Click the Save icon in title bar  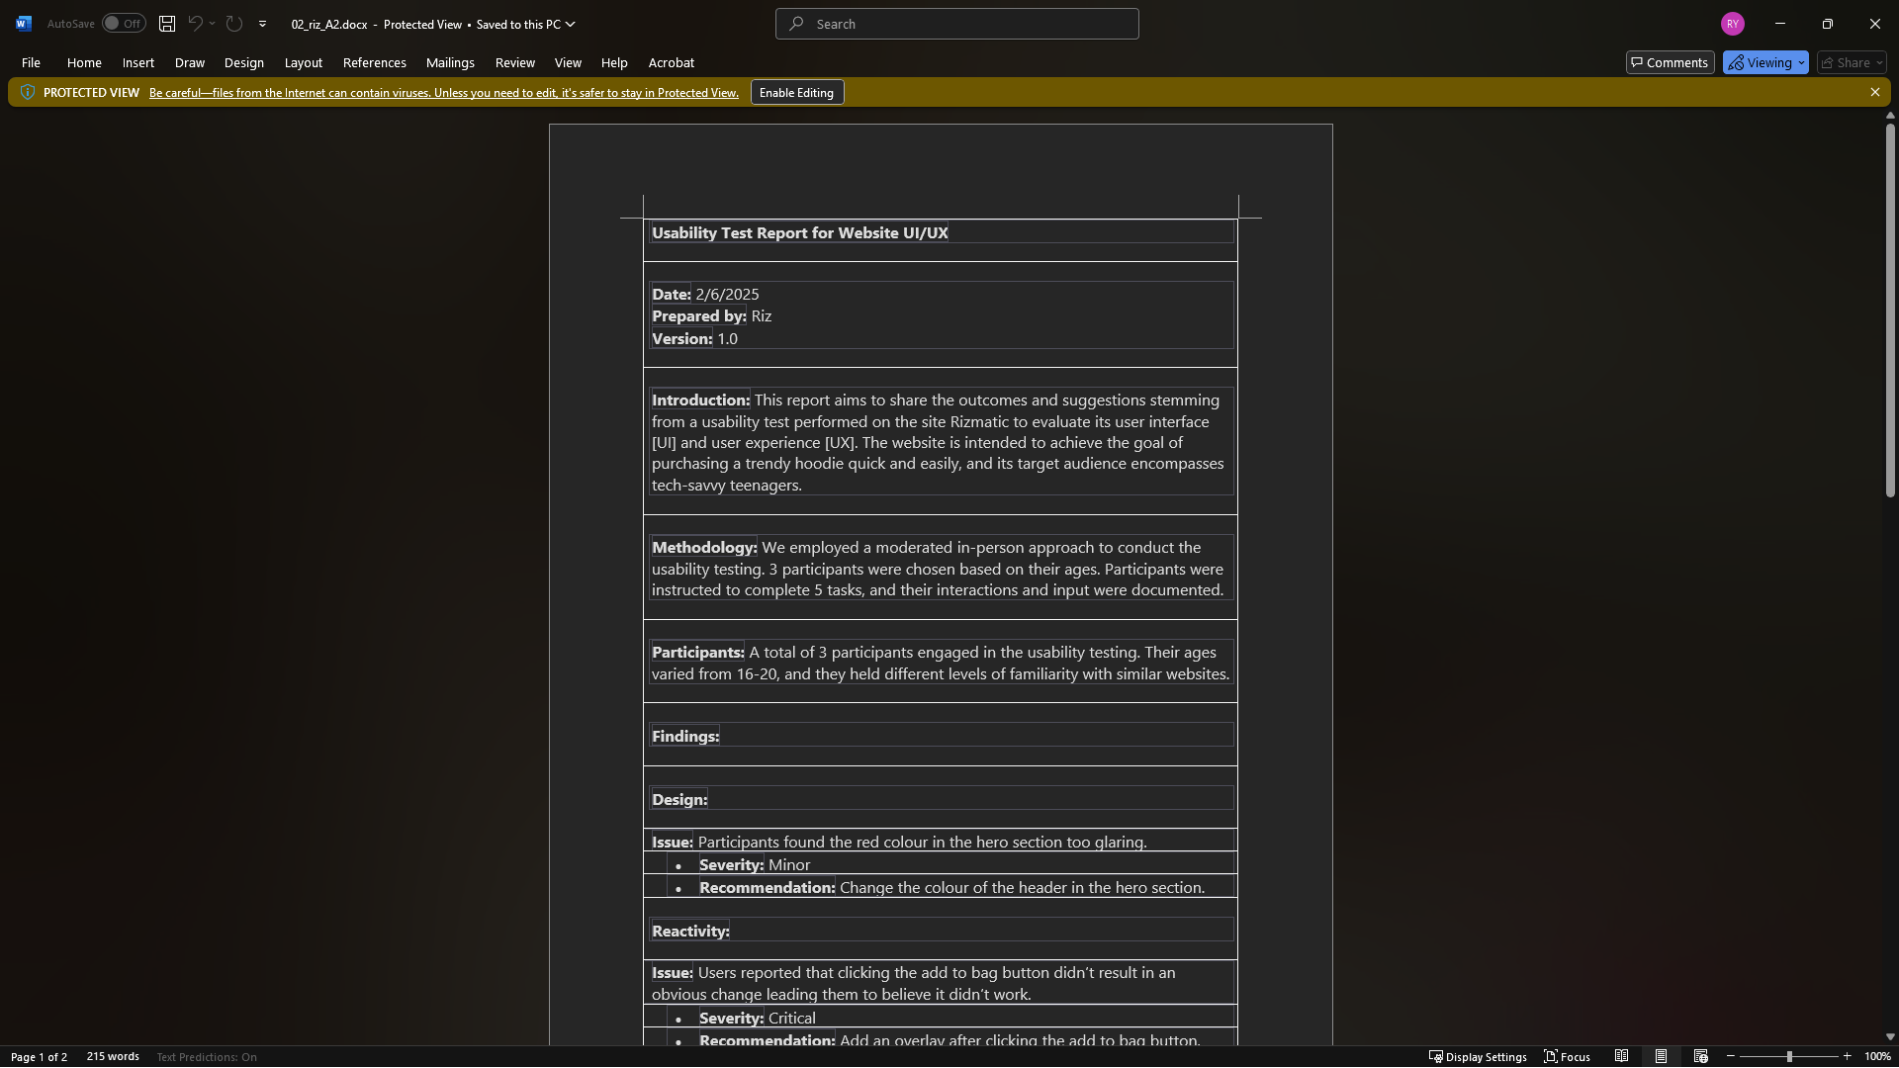(x=167, y=24)
